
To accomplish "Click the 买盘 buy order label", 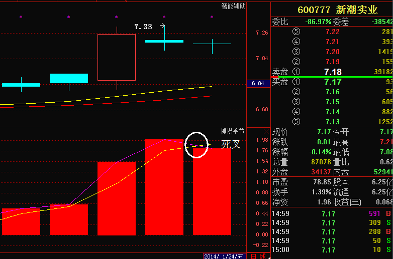I will 280,82.
